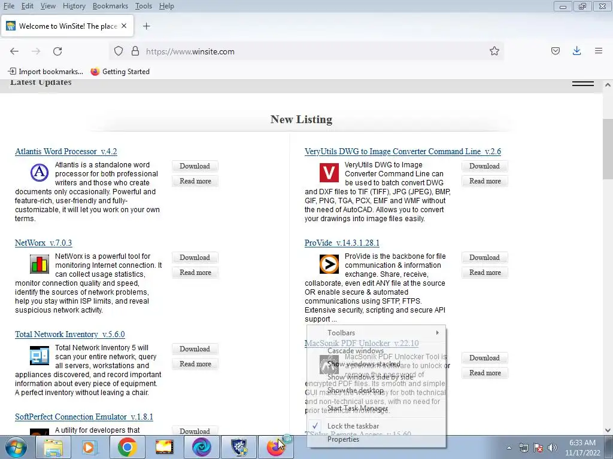The width and height of the screenshot is (613, 459).
Task: Open the Edit menu
Action: click(x=28, y=6)
